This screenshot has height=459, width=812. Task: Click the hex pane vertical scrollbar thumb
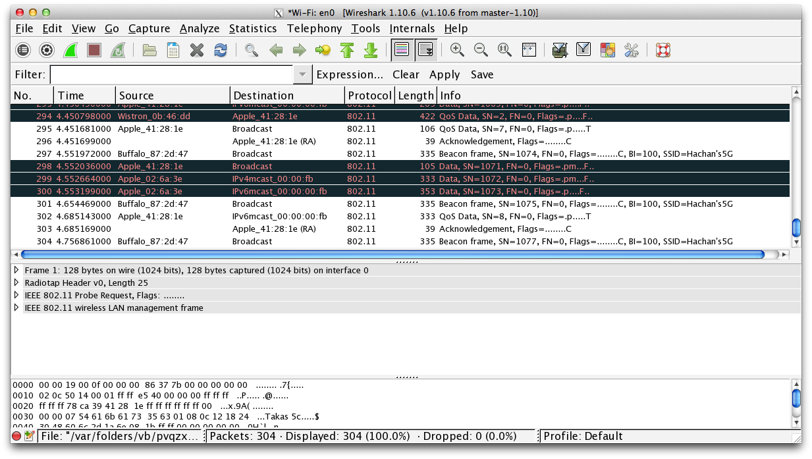tap(796, 398)
